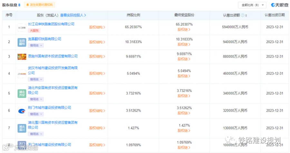Screen dimensions: 290x153
Task: View 股权结构 for 长江沿岸铁路集团
Action: point(97,27)
